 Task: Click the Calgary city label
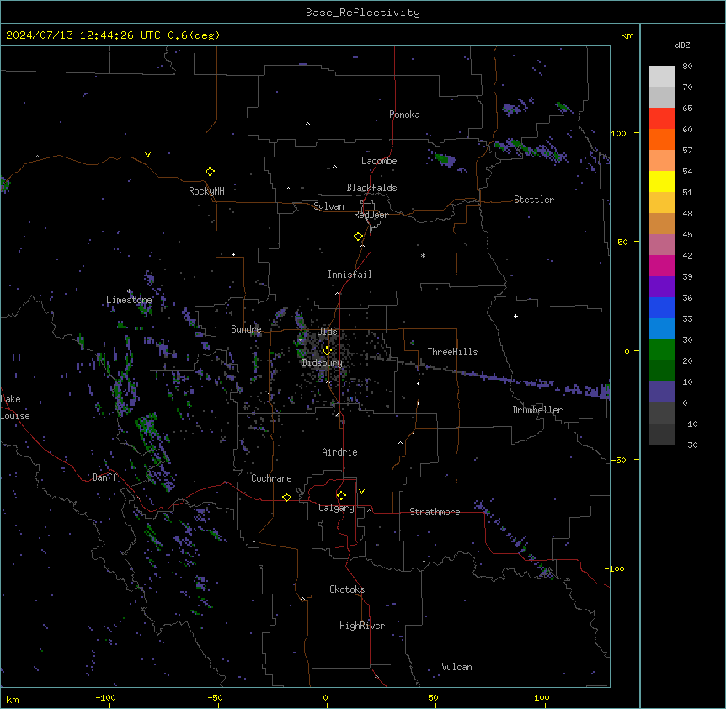(x=336, y=508)
